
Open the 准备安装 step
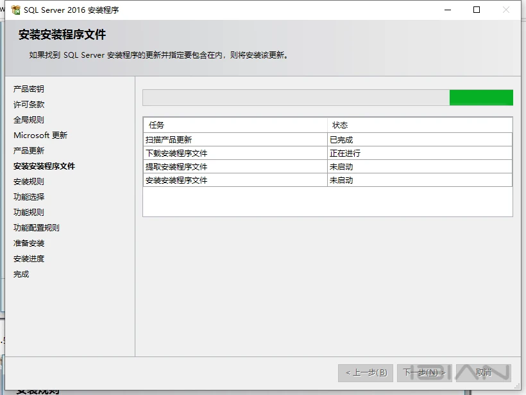coord(29,243)
